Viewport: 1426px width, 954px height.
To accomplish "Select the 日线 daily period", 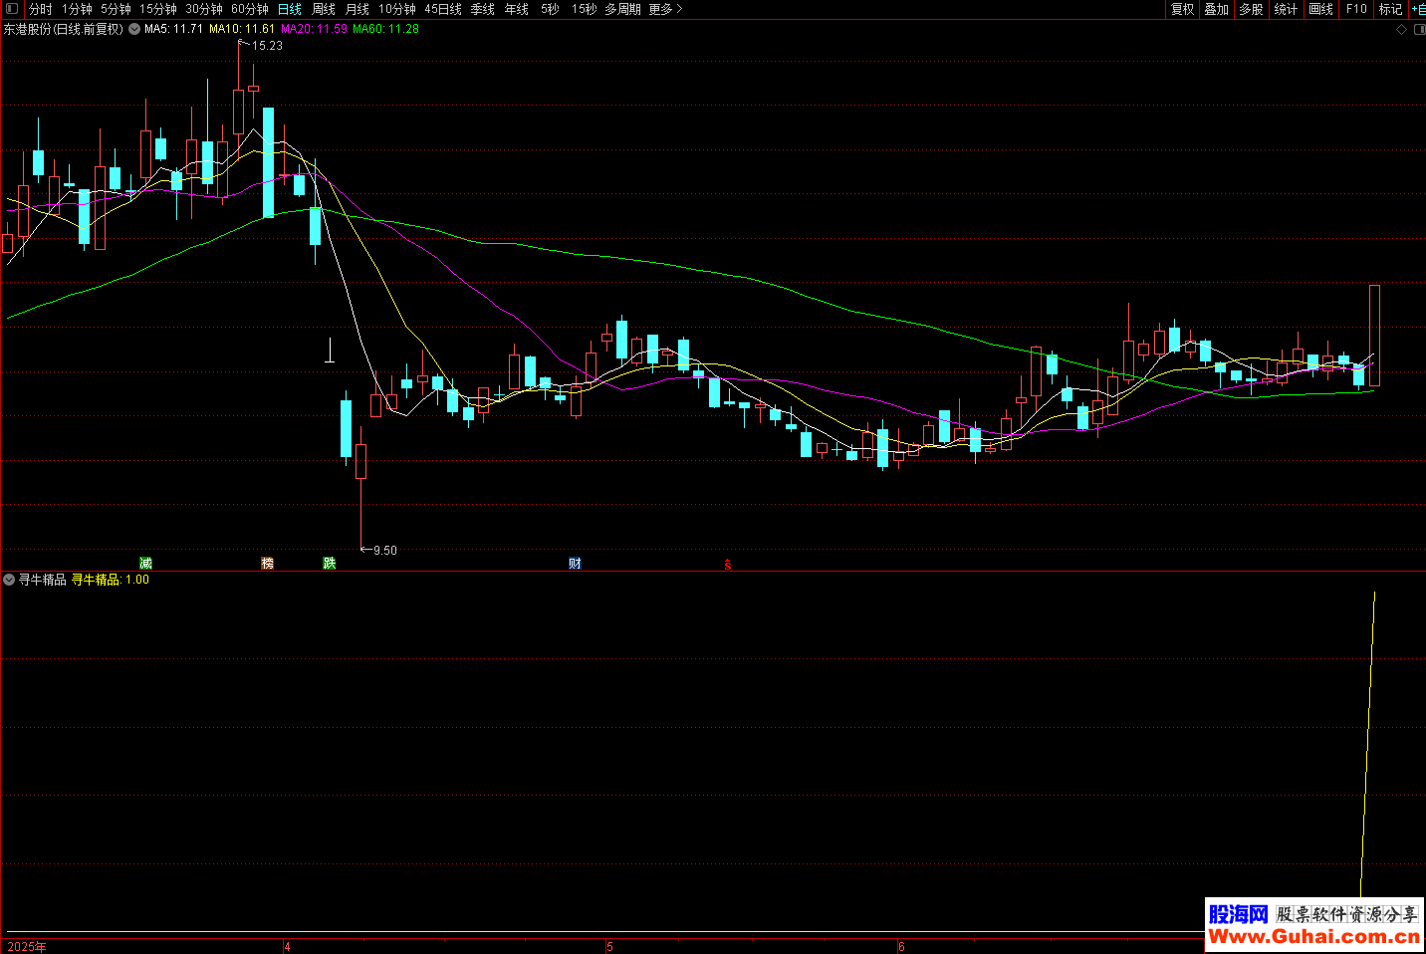I will point(290,9).
